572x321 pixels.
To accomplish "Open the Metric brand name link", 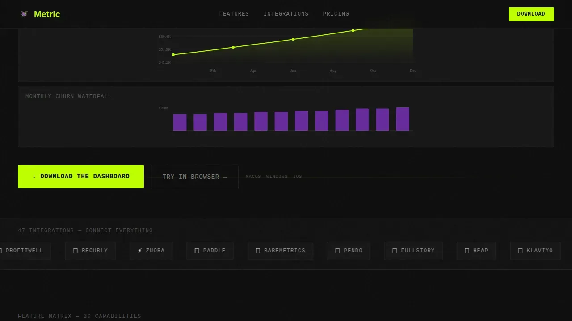I will point(47,14).
